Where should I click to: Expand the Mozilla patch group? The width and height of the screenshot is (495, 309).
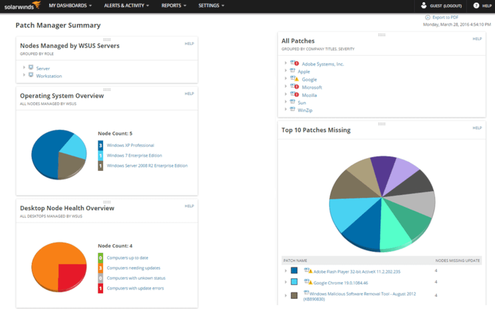(x=286, y=94)
